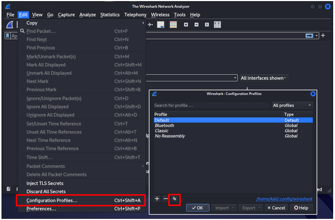Click the expert information icon in status bar
Image resolution: width=335 pixels, height=220 pixels.
tap(8, 189)
